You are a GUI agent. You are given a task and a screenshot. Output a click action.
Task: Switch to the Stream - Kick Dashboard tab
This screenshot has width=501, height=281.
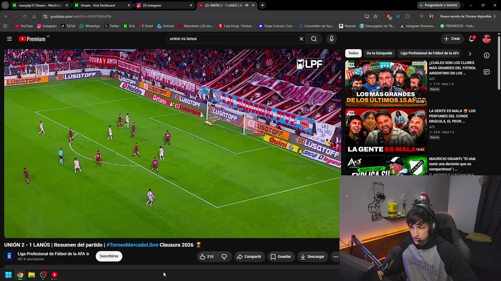(103, 5)
